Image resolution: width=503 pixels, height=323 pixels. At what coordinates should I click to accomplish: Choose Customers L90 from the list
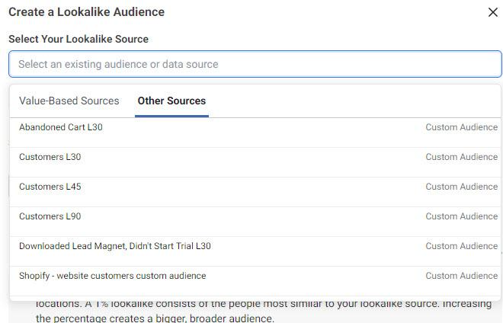pyautogui.click(x=50, y=216)
